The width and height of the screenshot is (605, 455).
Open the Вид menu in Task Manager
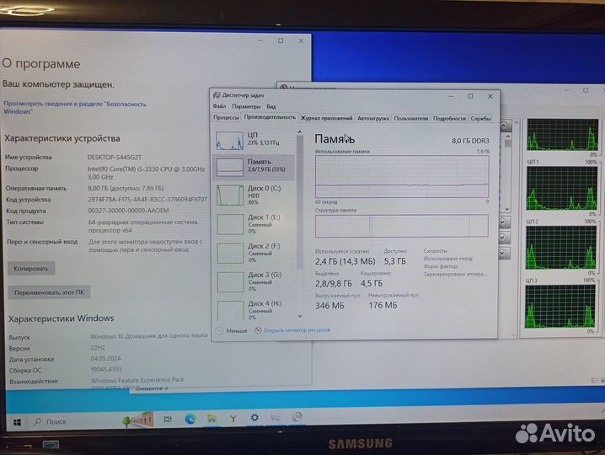click(x=271, y=106)
